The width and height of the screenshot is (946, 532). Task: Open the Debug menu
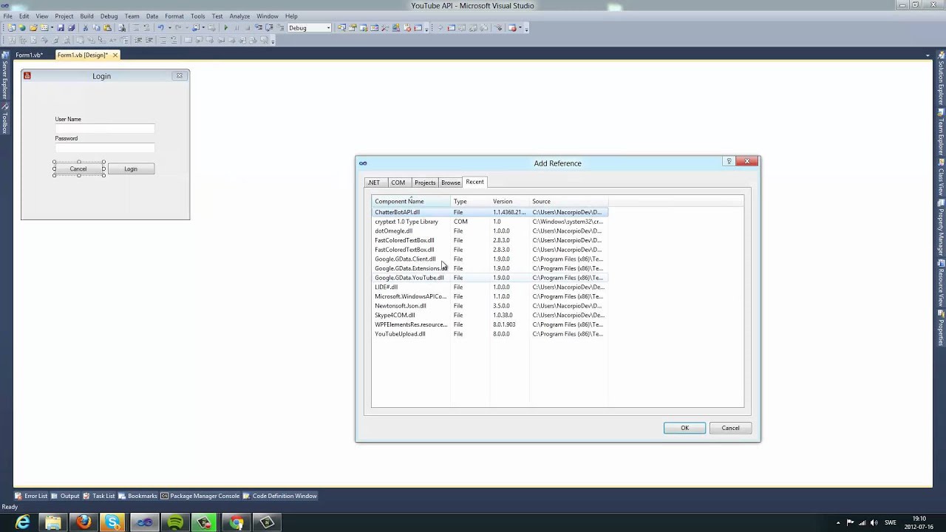click(x=109, y=16)
